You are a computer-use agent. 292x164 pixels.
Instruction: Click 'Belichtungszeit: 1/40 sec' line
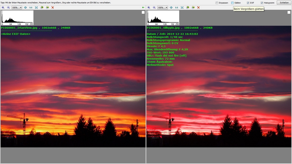(165, 37)
